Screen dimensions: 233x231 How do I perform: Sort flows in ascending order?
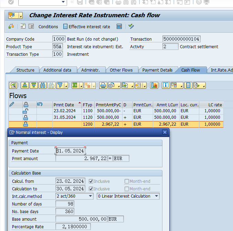[25, 85]
